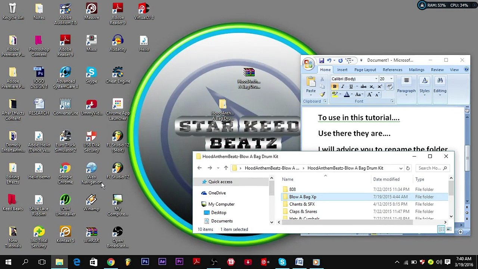Open After Effects from the taskbar
The width and height of the screenshot is (478, 269).
[x=162, y=262]
